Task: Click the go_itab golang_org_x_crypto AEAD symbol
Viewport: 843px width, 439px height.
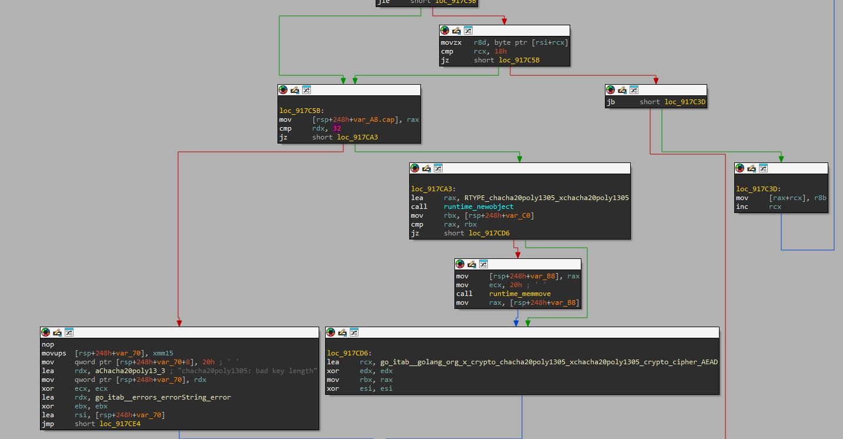Action: [549, 362]
